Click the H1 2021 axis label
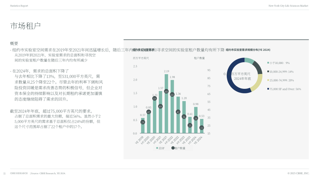Image resolution: width=319 pixels, height=179 pixels. click(x=157, y=140)
